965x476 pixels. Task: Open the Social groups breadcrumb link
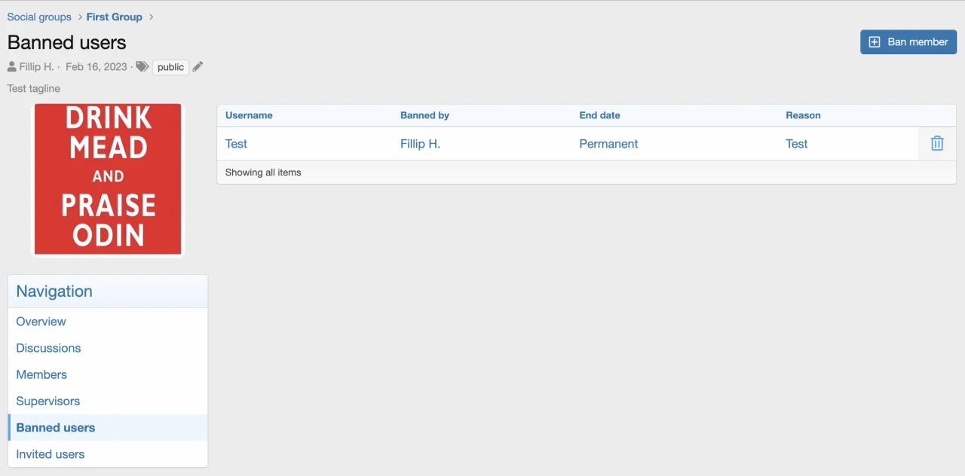pyautogui.click(x=39, y=17)
